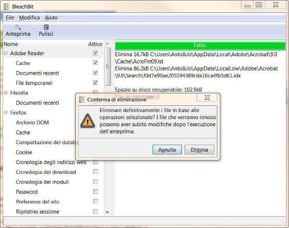Open the Aiuto menu
Viewport: 289px width, 228px height.
pyautogui.click(x=51, y=18)
